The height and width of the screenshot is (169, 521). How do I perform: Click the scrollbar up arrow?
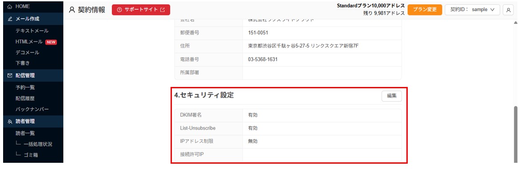pyautogui.click(x=516, y=23)
